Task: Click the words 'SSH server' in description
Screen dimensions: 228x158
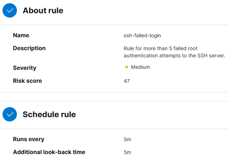Action: click(211, 56)
